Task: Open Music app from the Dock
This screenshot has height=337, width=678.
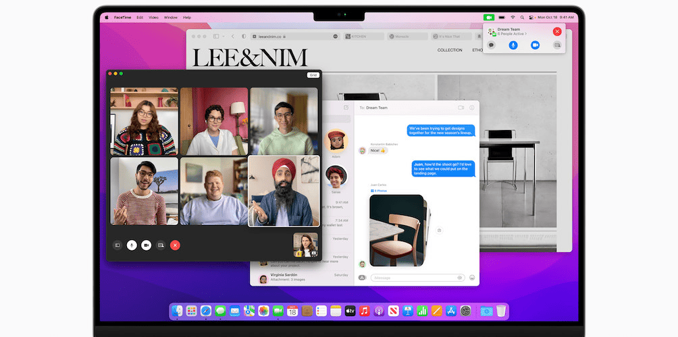Action: pos(364,311)
